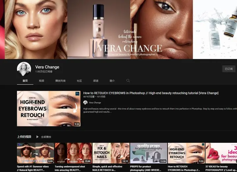237x172 pixels.
Task: Select the 首页 tab
Action: tap(25, 81)
